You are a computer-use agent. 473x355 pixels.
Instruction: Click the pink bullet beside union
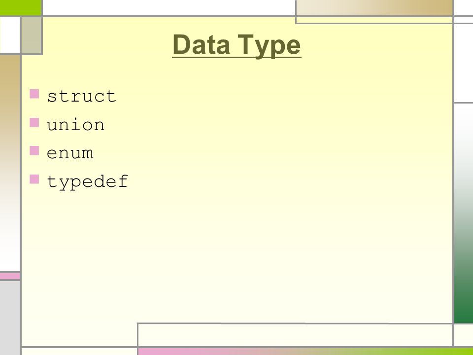tap(34, 123)
